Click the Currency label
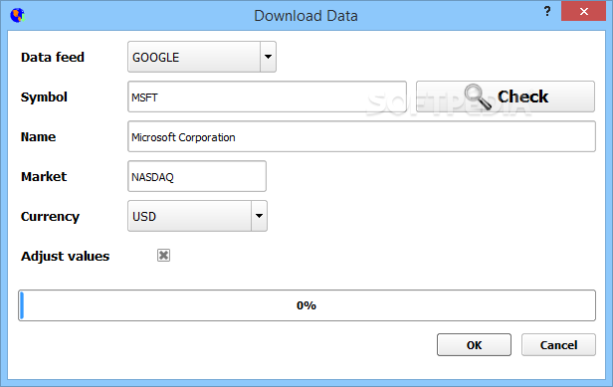 50,217
